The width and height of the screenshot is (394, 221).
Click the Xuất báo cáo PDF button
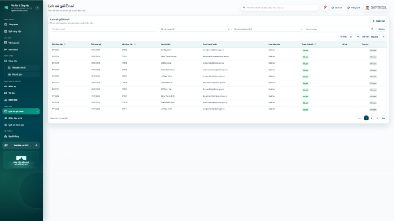(21, 145)
